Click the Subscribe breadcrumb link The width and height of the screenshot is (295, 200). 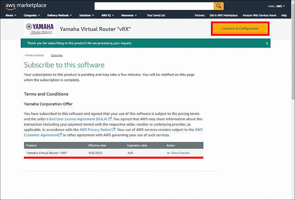coord(57,55)
